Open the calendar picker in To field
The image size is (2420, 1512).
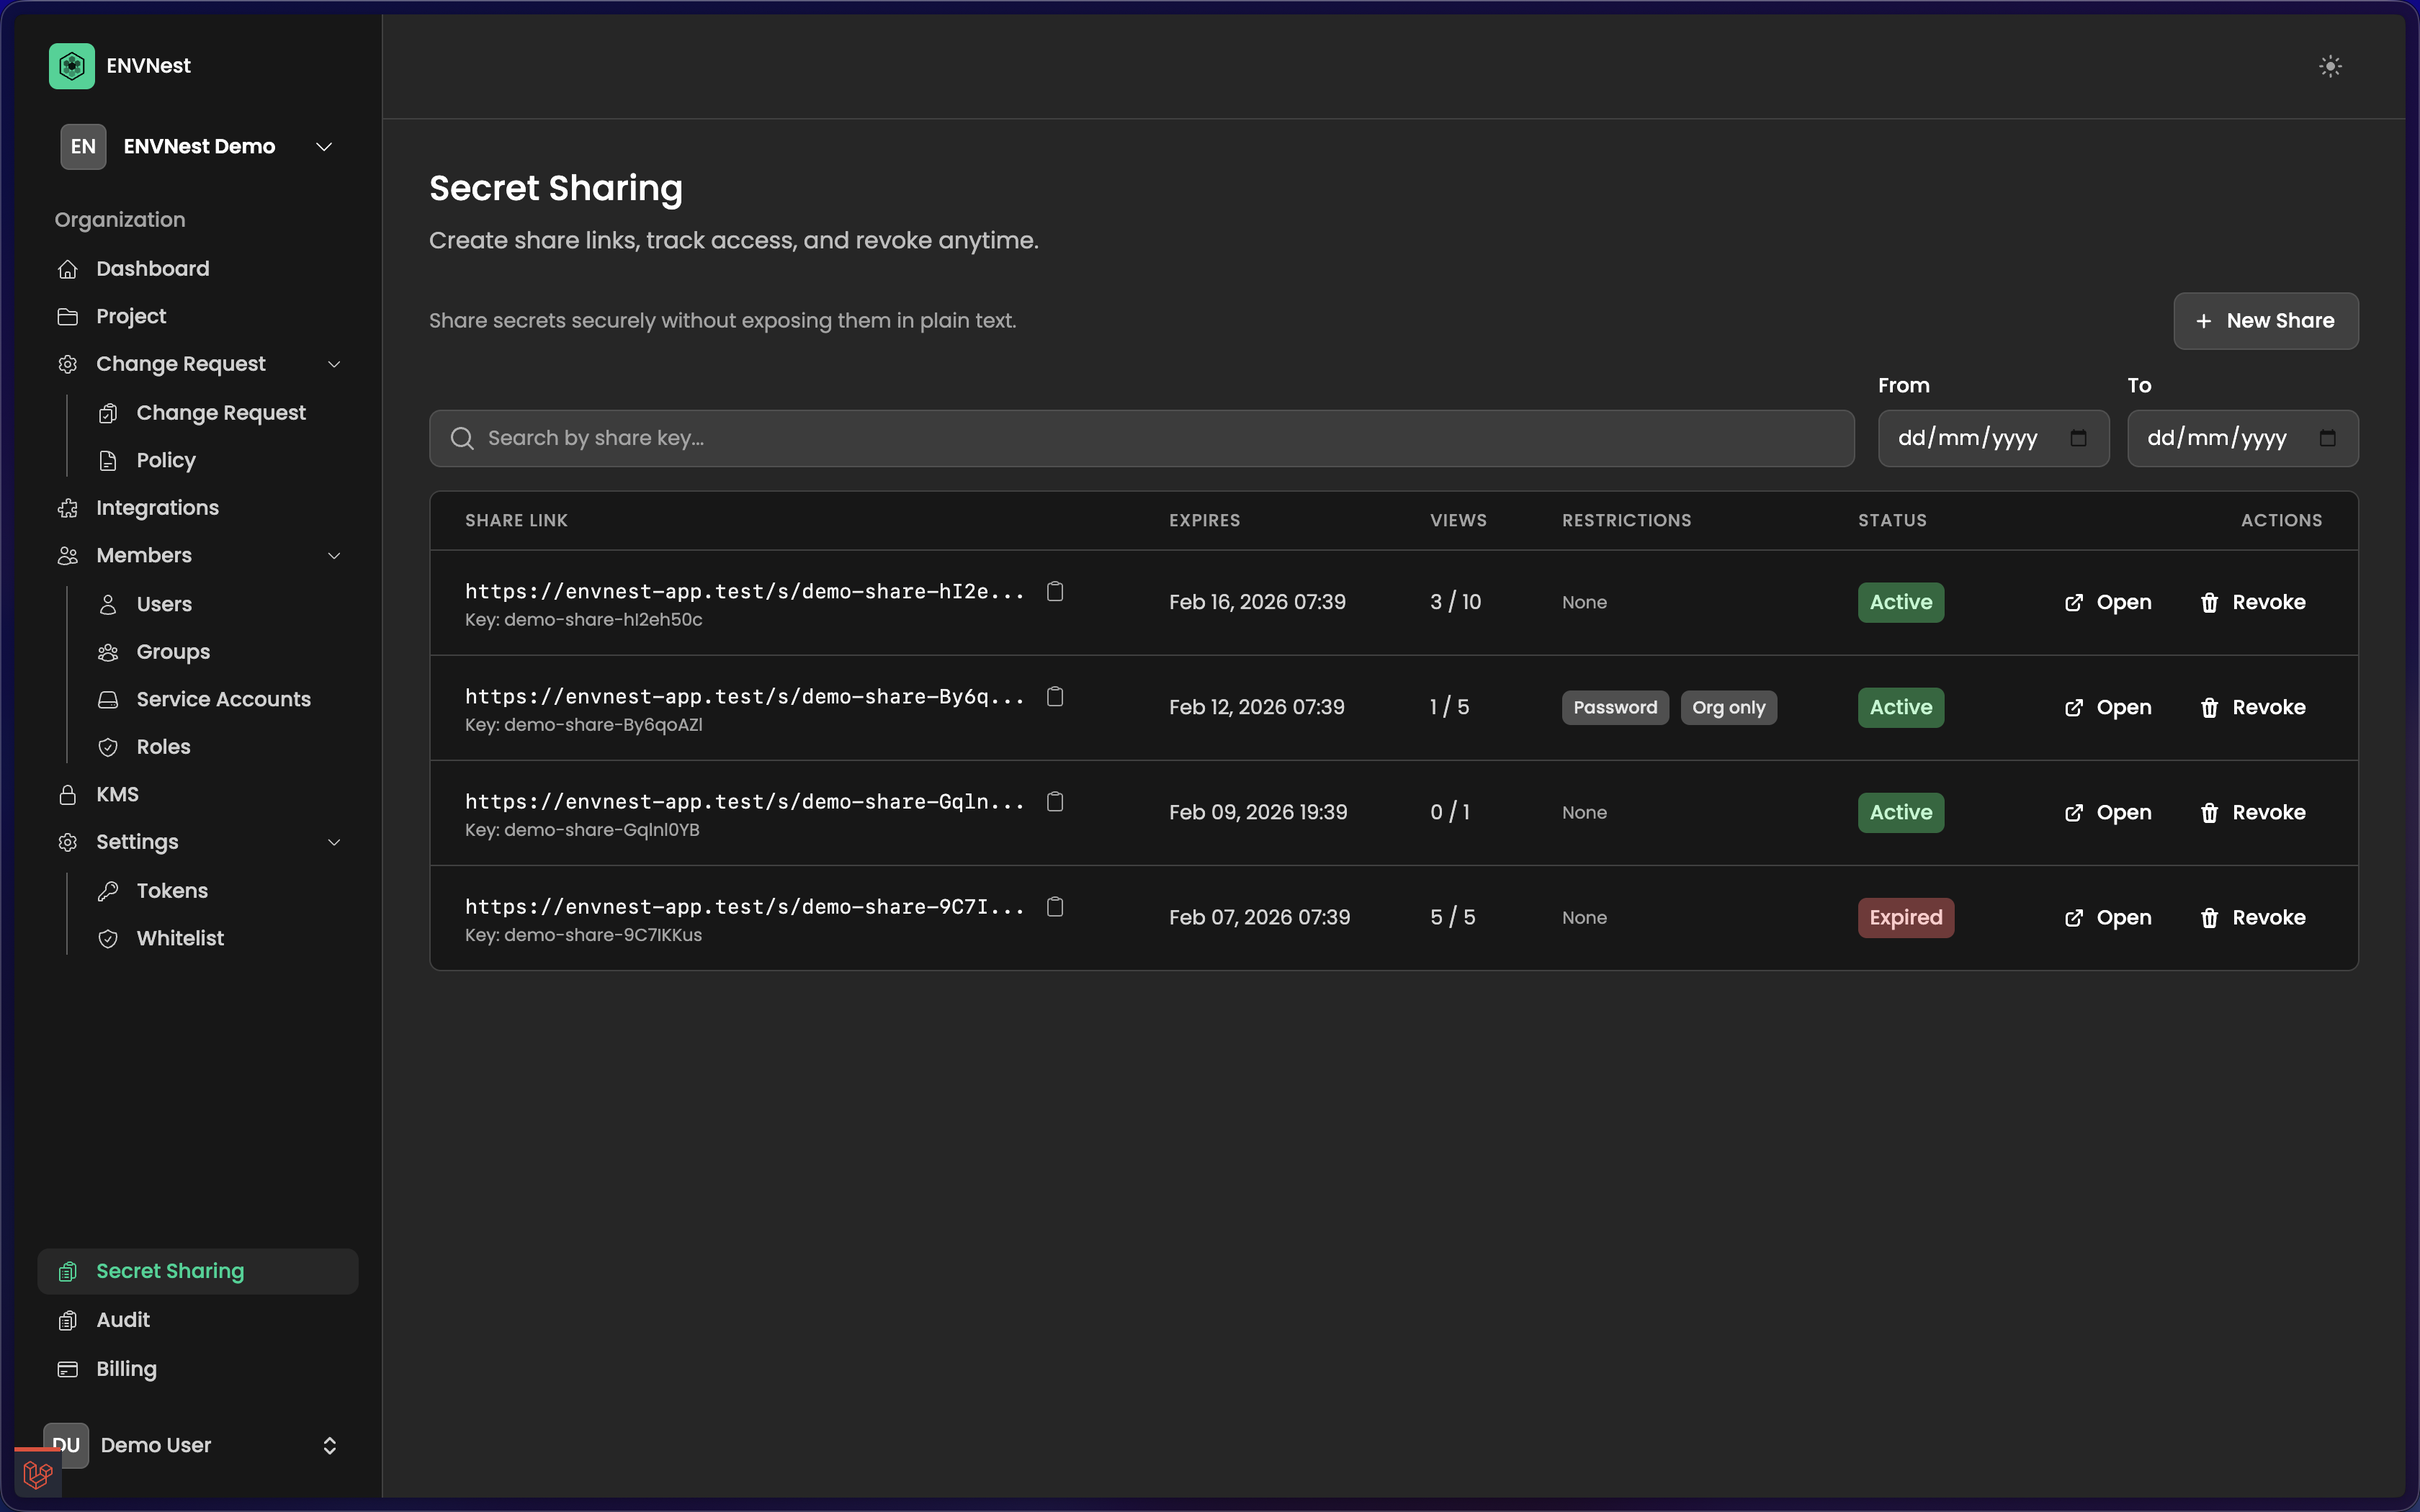coord(2327,438)
